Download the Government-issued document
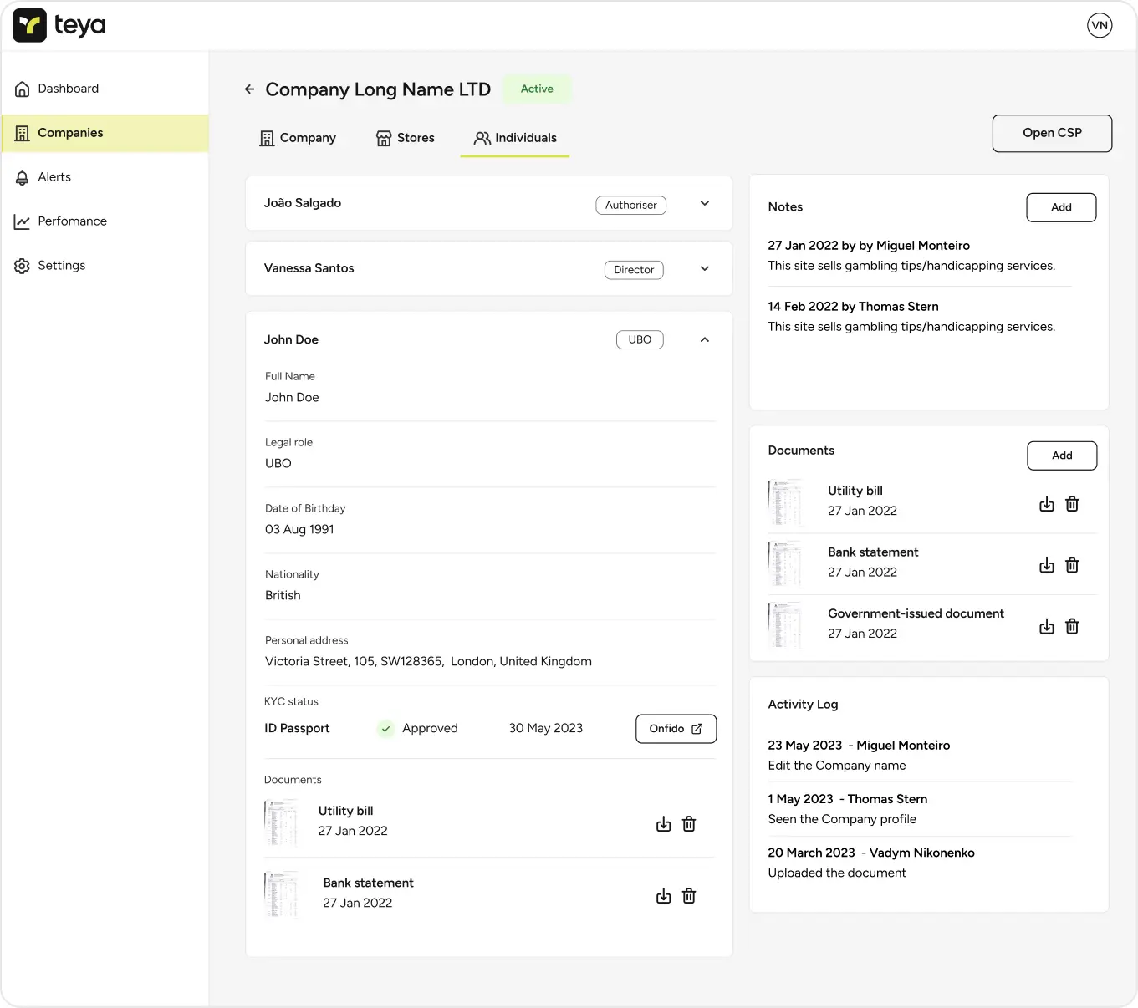The height and width of the screenshot is (1008, 1138). pos(1046,627)
